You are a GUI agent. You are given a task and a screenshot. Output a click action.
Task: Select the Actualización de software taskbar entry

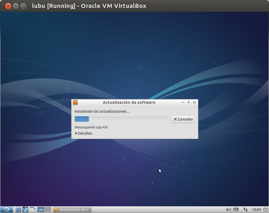point(73,210)
